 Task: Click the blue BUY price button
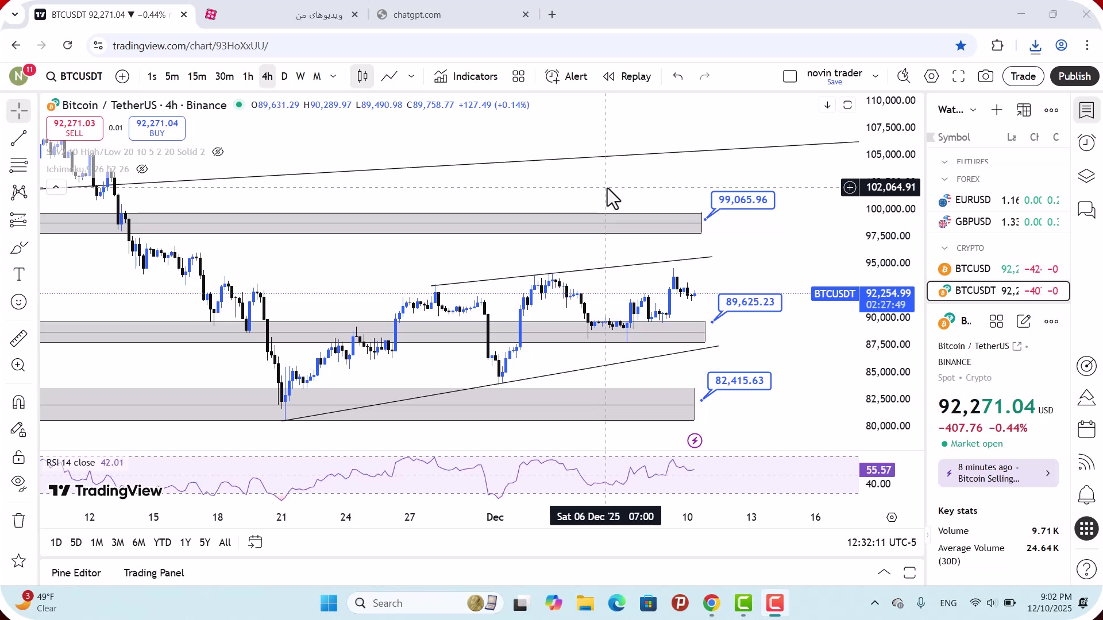pyautogui.click(x=157, y=128)
